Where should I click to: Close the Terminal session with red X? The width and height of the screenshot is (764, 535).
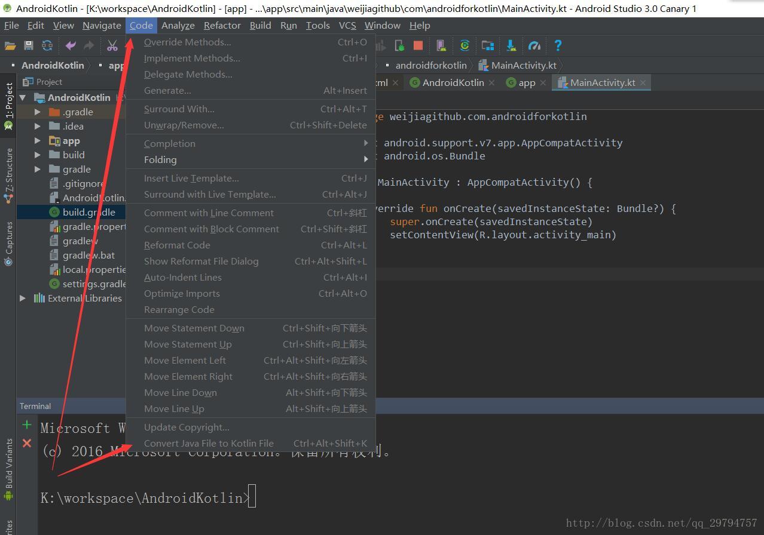(x=26, y=443)
